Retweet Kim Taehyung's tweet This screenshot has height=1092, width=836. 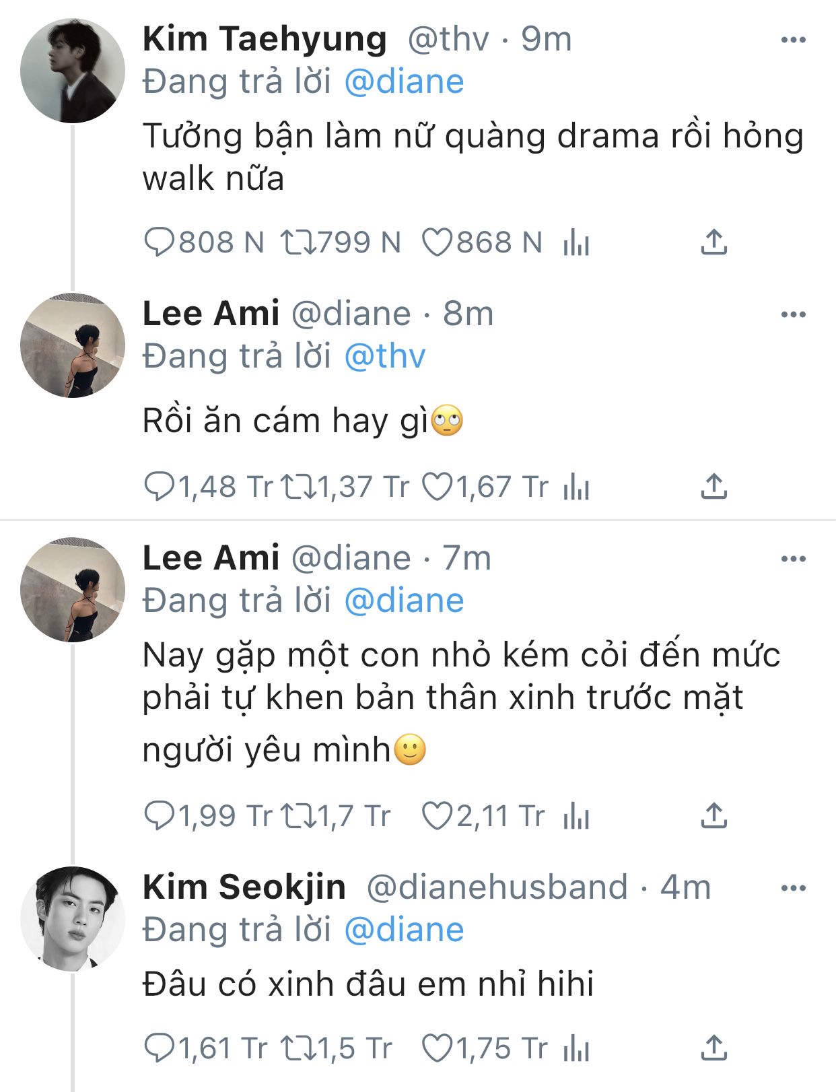point(298,242)
